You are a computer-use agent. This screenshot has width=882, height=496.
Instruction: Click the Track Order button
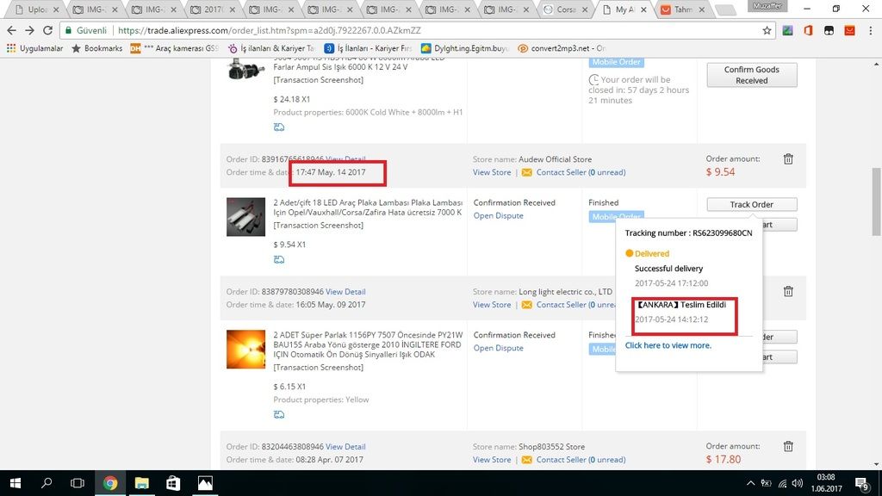[751, 205]
